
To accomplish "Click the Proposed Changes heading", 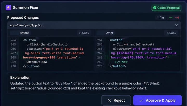I will pyautogui.click(x=23, y=18).
